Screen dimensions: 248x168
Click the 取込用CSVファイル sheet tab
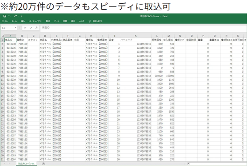(26, 164)
